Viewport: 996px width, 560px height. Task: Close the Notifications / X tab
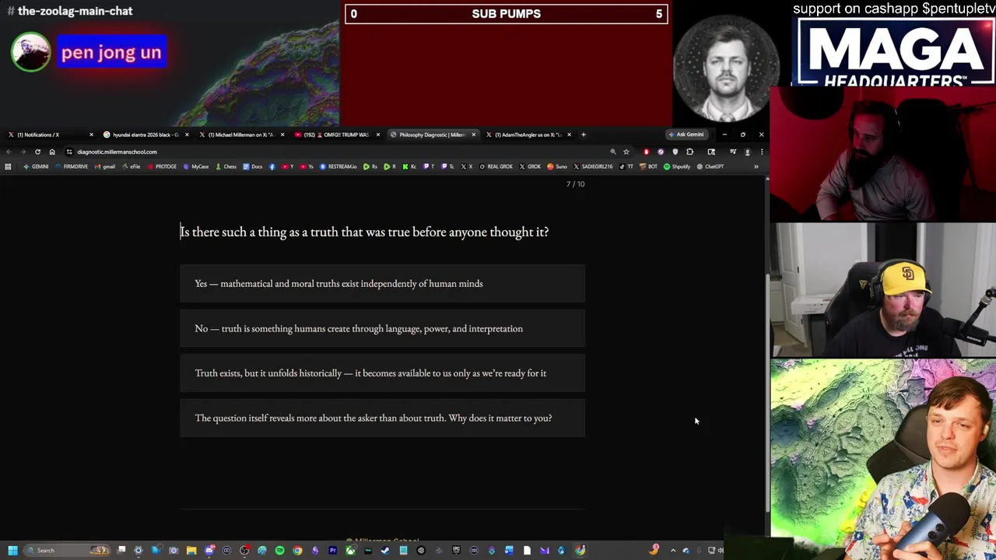point(91,135)
